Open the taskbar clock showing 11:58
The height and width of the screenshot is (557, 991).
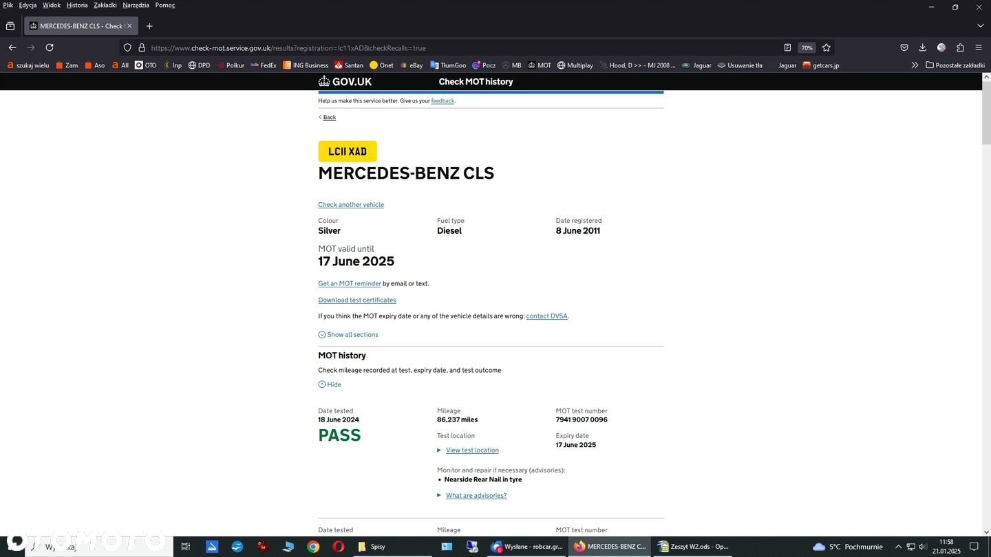[947, 547]
